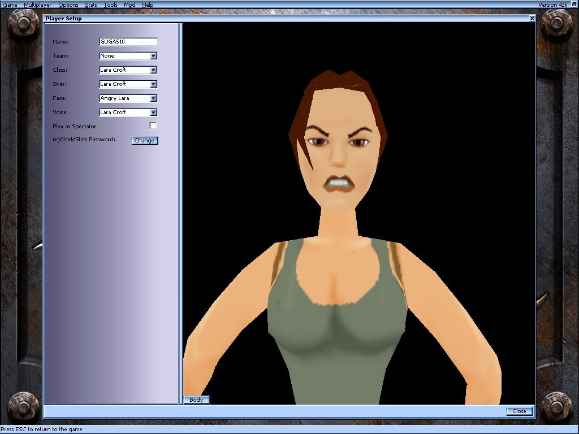Click the Close button

519,411
